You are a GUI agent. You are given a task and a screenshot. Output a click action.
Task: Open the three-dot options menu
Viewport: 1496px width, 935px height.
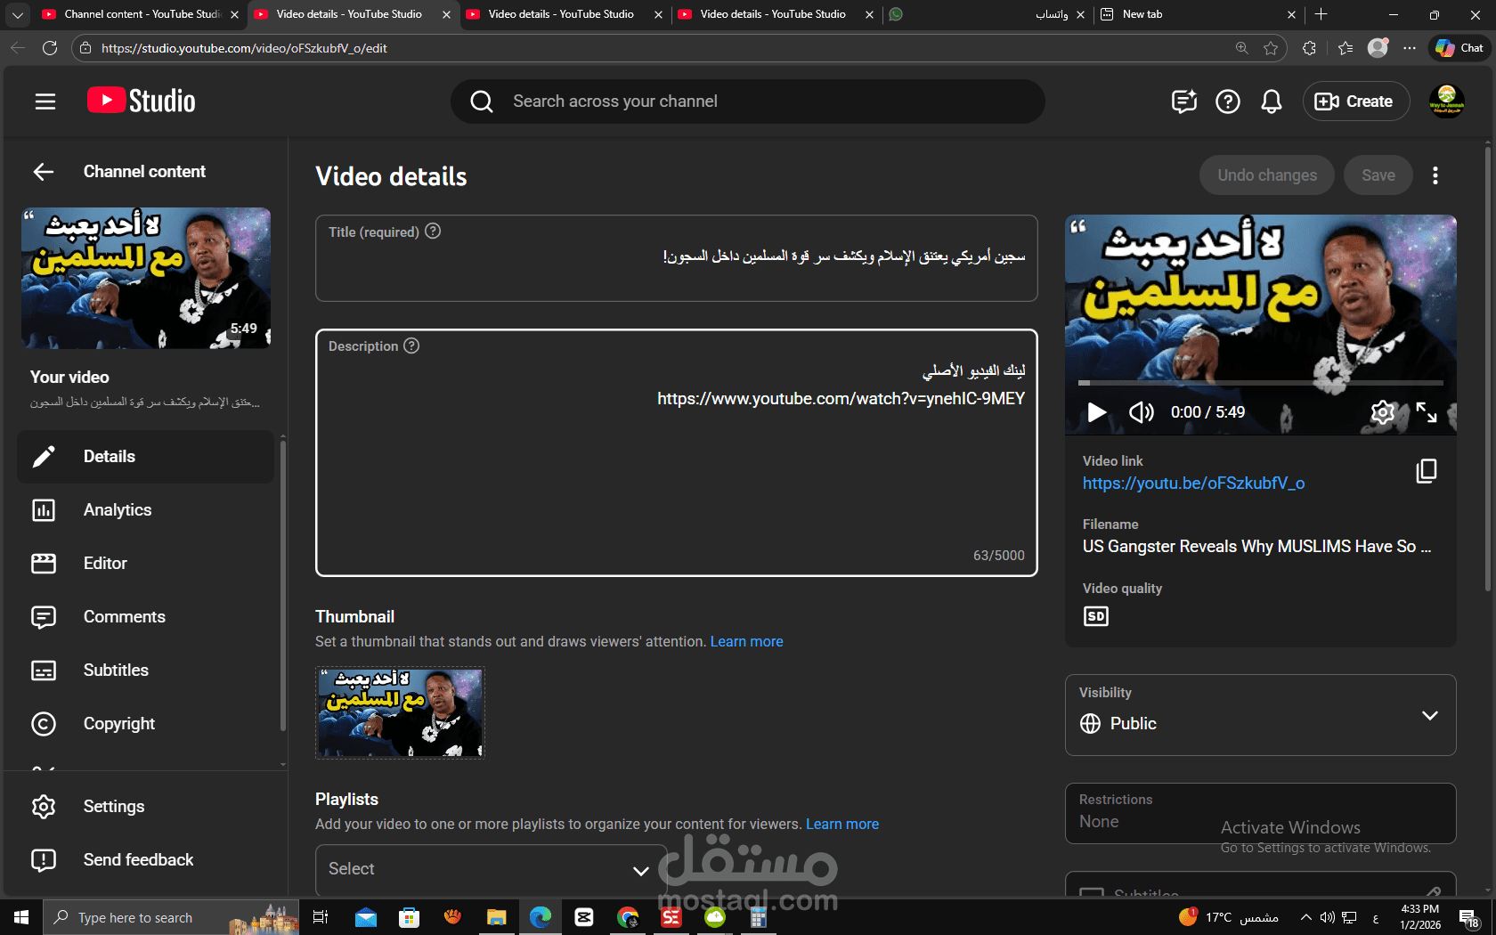[1435, 175]
